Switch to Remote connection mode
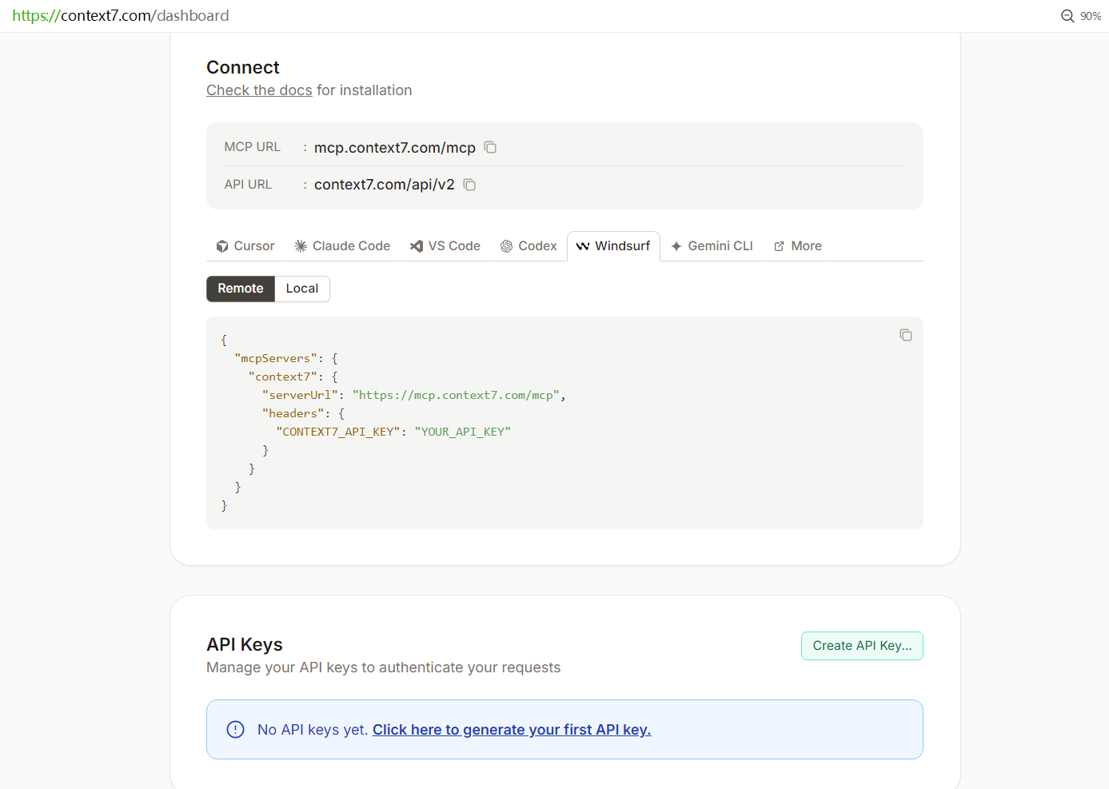 241,289
